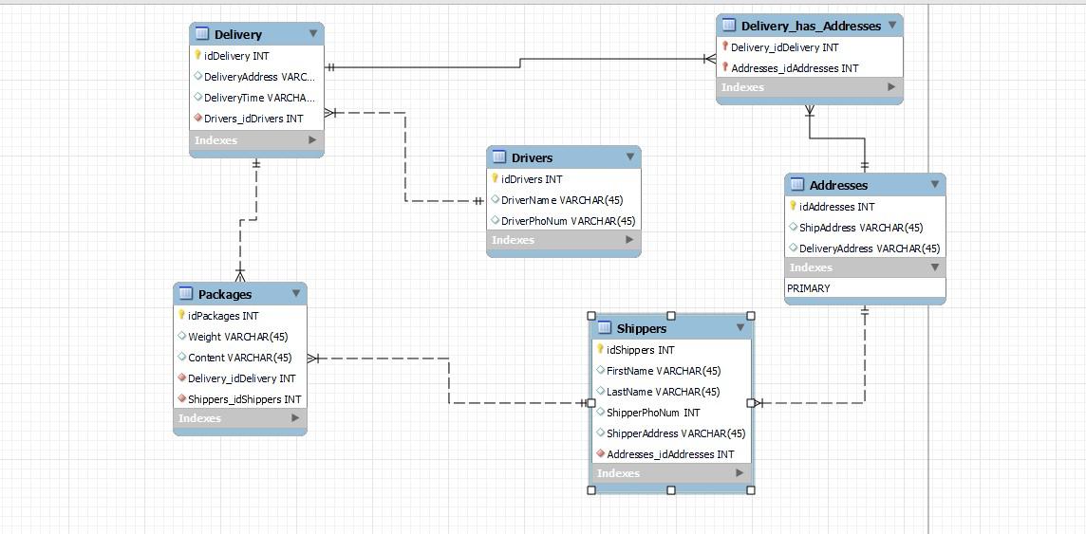1086x534 pixels.
Task: Collapse Indexes section of Addresses table
Action: [x=935, y=267]
